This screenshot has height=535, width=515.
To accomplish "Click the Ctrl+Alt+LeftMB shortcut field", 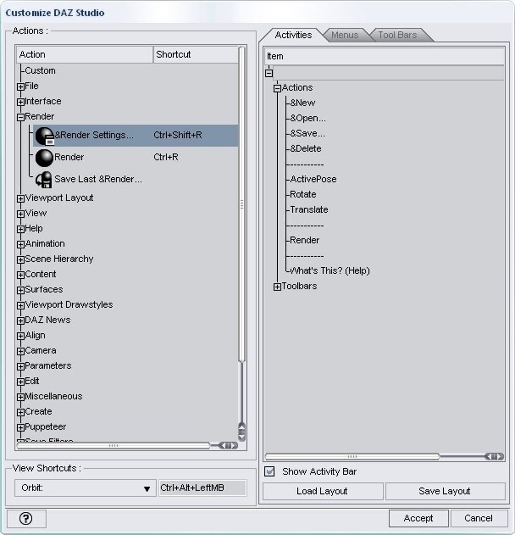I will (x=202, y=488).
